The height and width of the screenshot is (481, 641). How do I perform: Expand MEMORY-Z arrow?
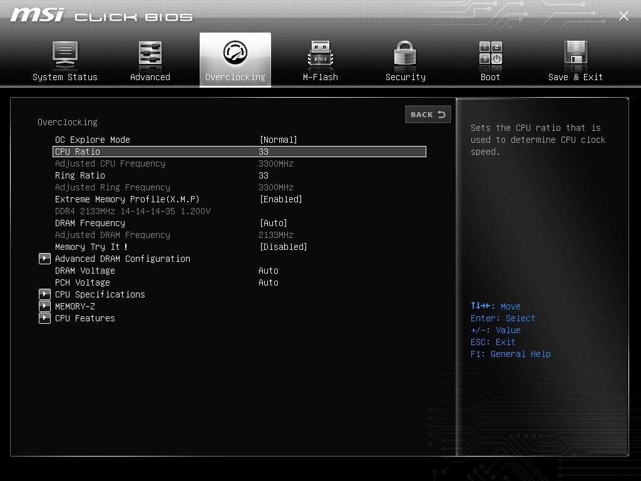click(44, 306)
